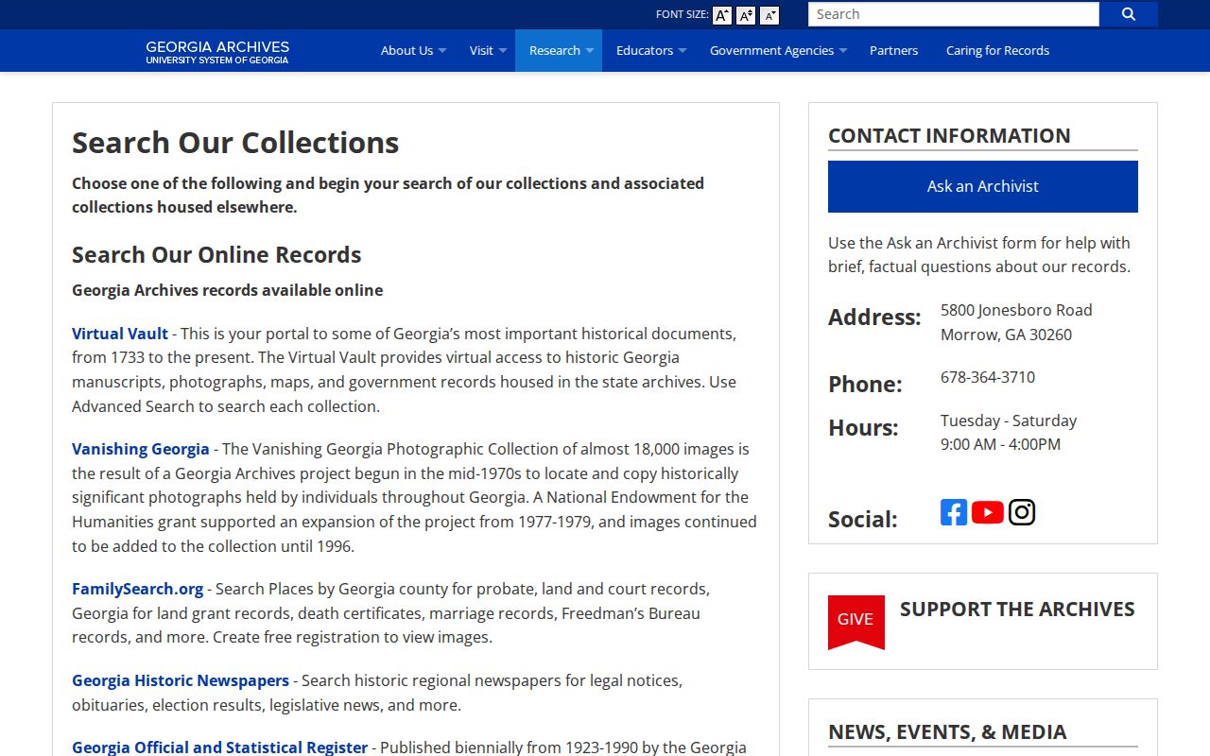Viewport: 1210px width, 756px height.
Task: Open the FamilySearch.org link
Action: [138, 589]
